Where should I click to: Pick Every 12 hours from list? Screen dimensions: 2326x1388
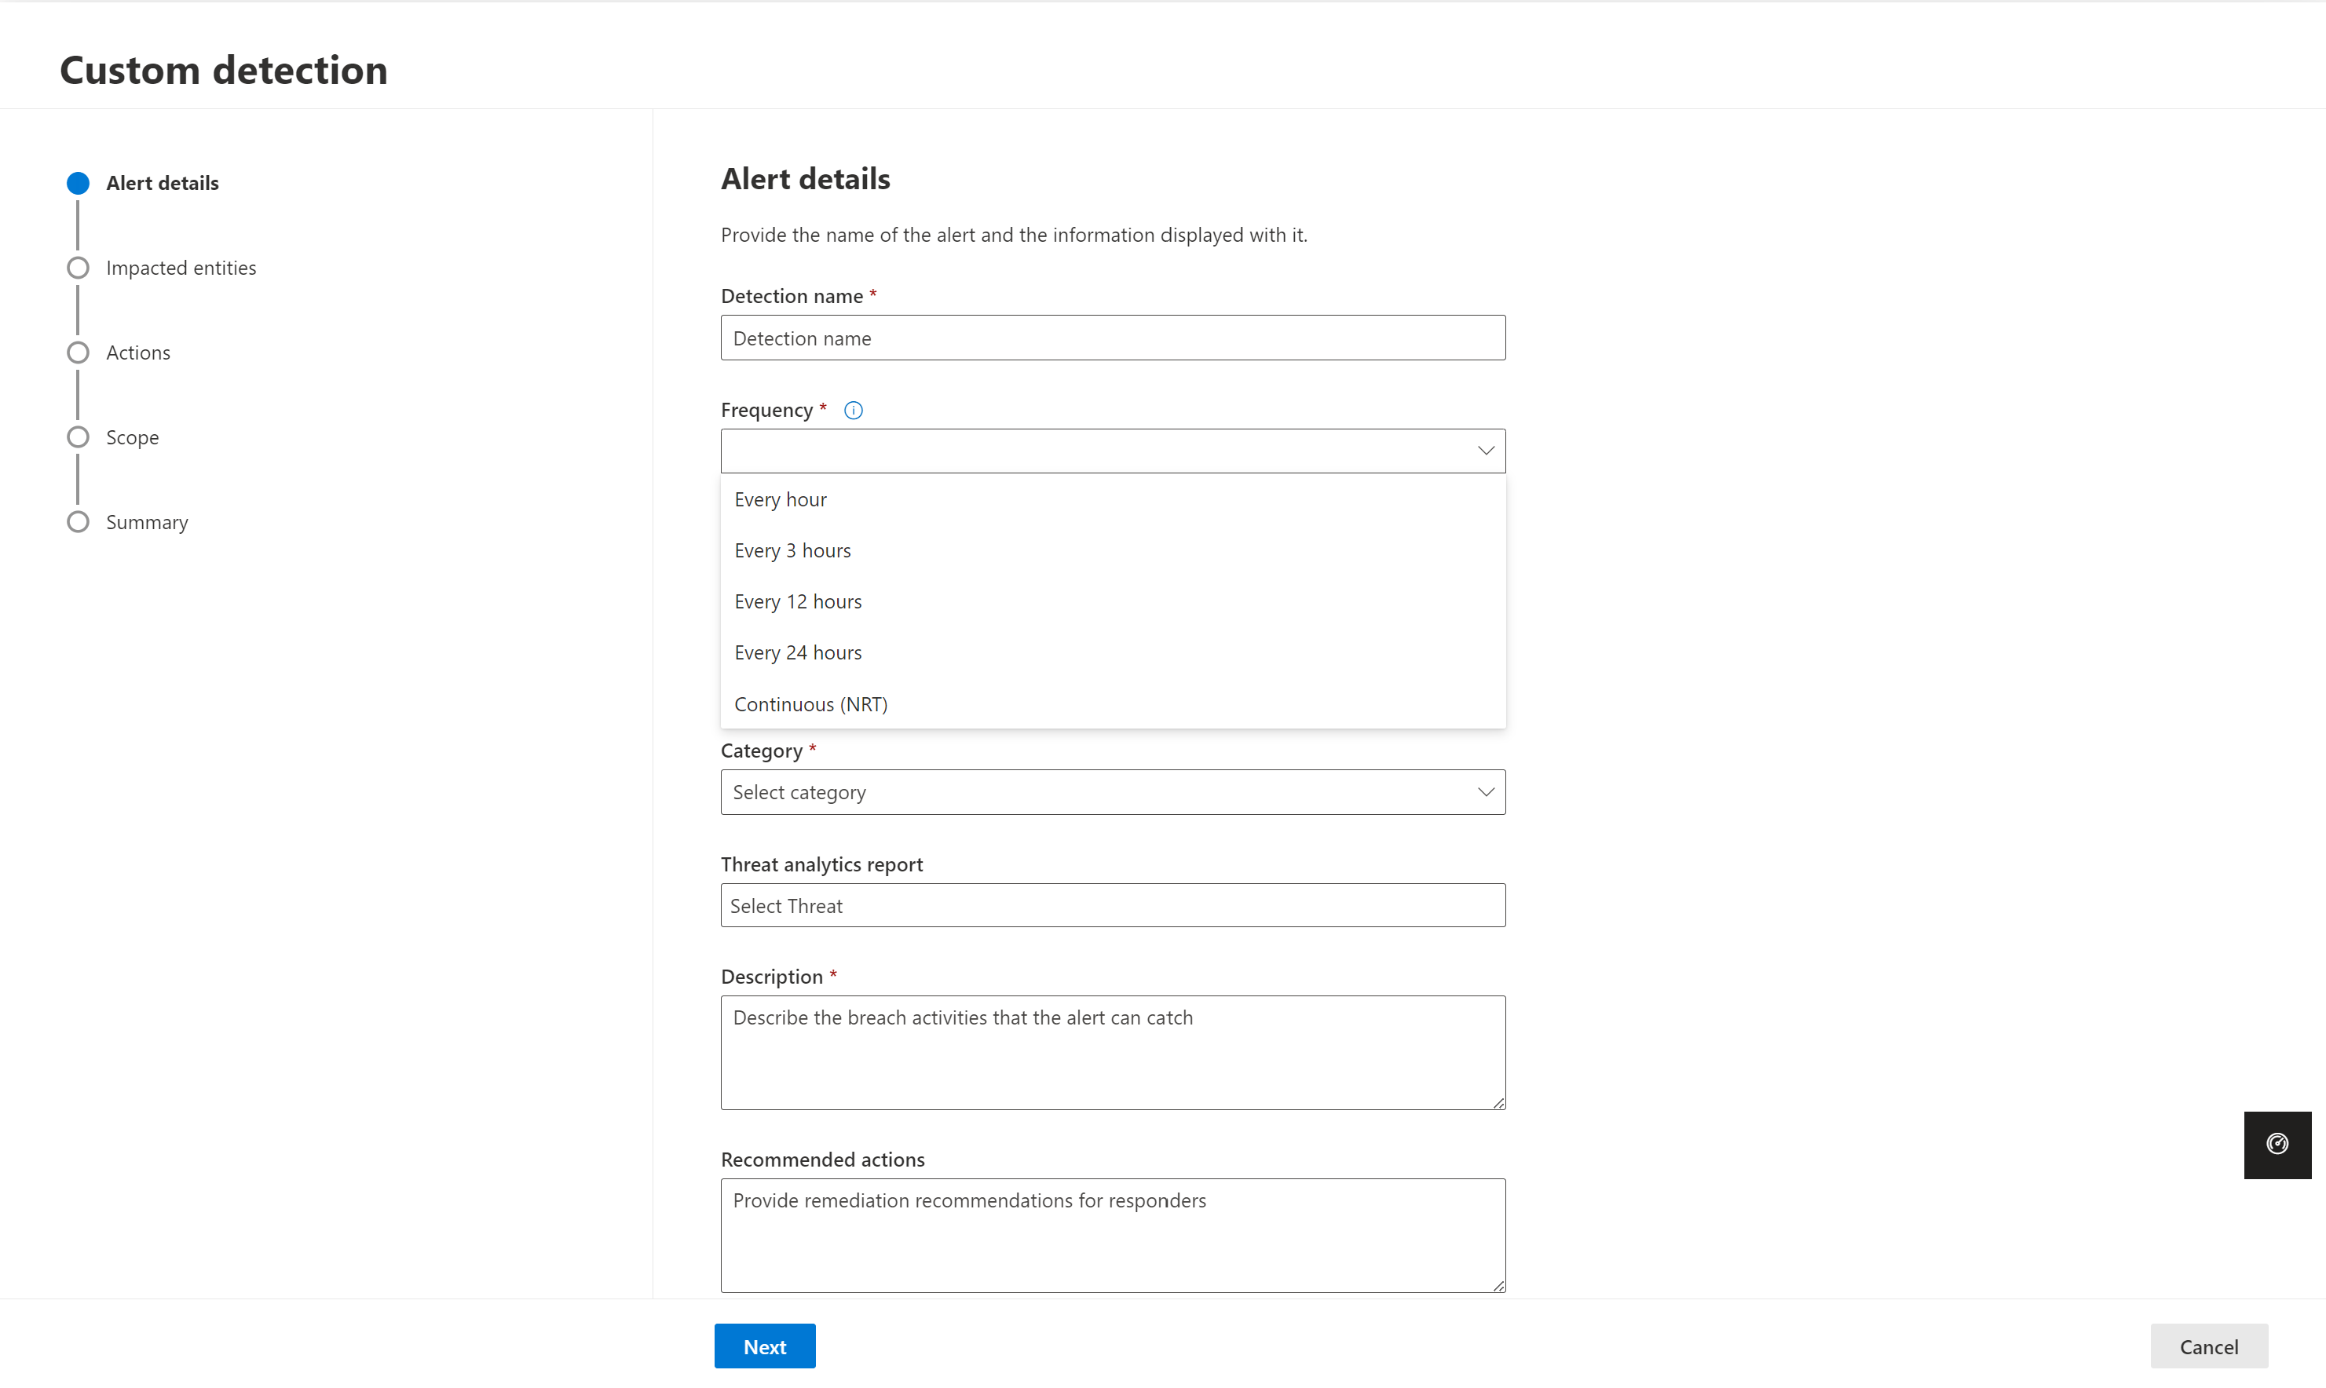(798, 601)
